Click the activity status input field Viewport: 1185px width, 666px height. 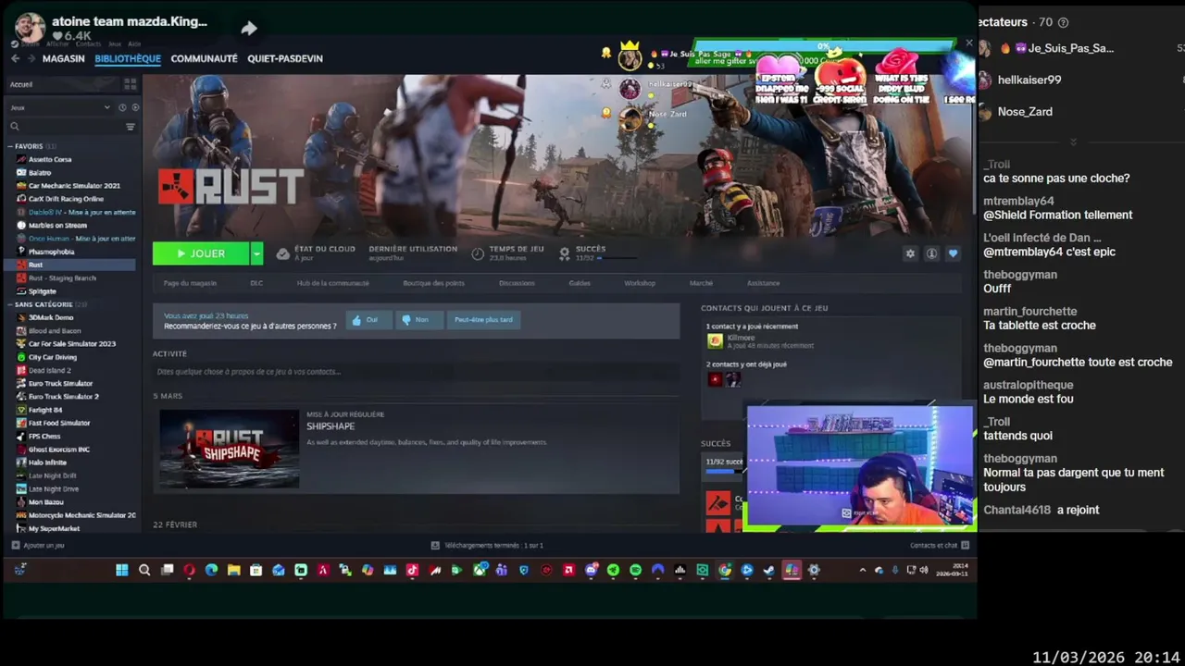click(417, 372)
